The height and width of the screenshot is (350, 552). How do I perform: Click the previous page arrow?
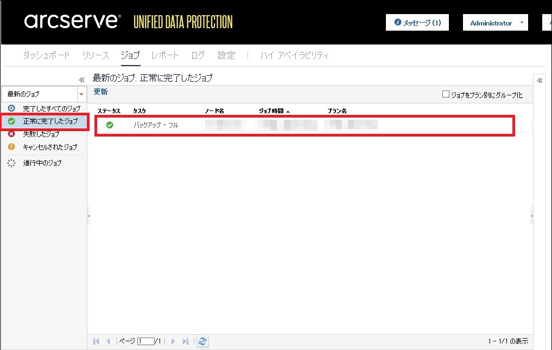click(109, 341)
